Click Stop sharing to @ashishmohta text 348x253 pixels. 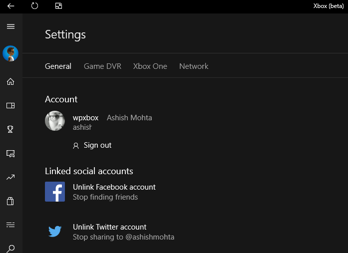tap(124, 237)
